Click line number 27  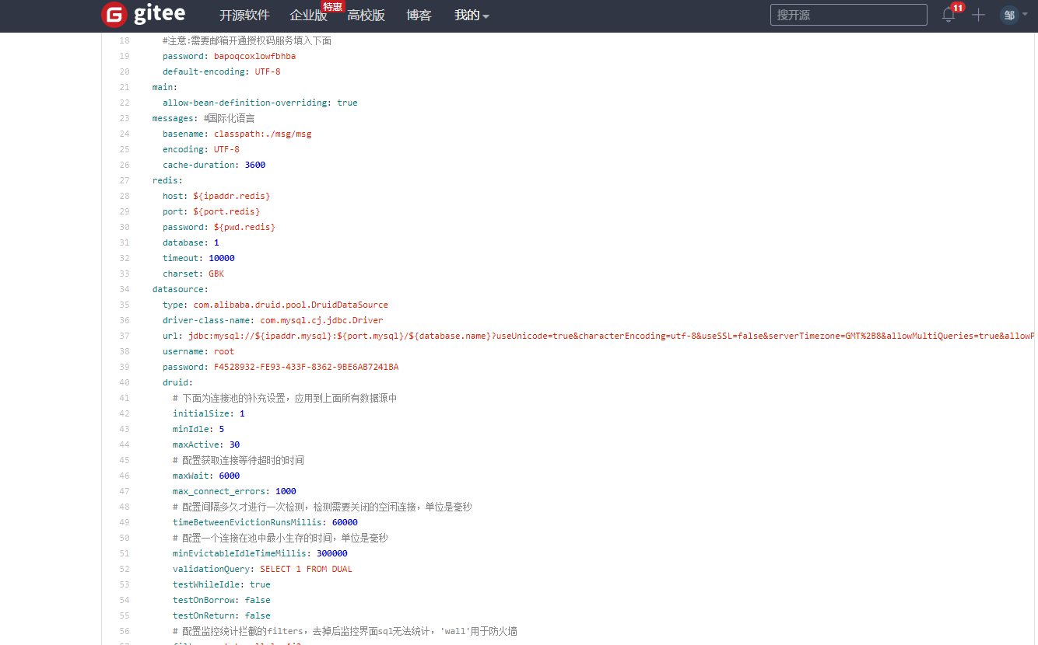pyautogui.click(x=124, y=180)
